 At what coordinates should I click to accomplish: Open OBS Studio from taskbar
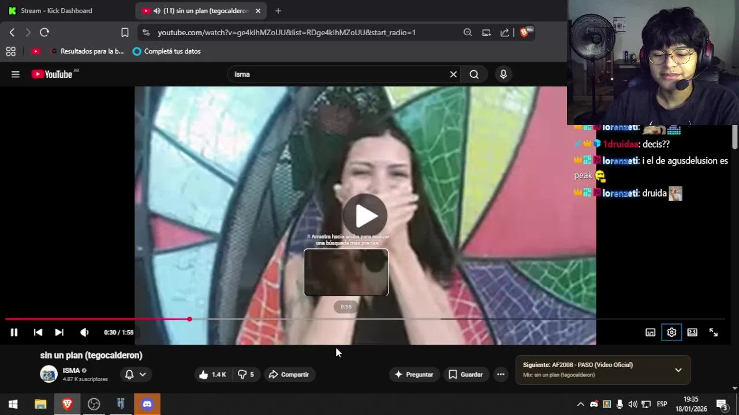(x=94, y=404)
